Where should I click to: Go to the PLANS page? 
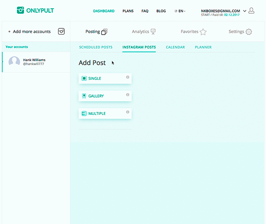pos(128,11)
